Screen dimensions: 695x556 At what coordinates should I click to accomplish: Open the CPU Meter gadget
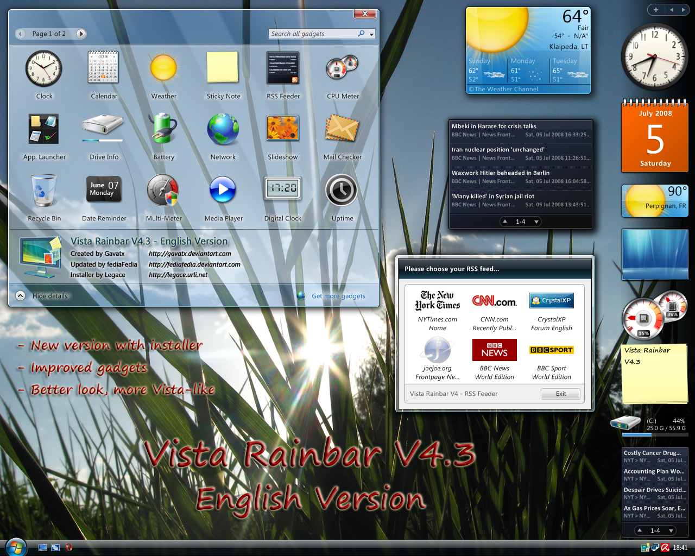(x=342, y=69)
